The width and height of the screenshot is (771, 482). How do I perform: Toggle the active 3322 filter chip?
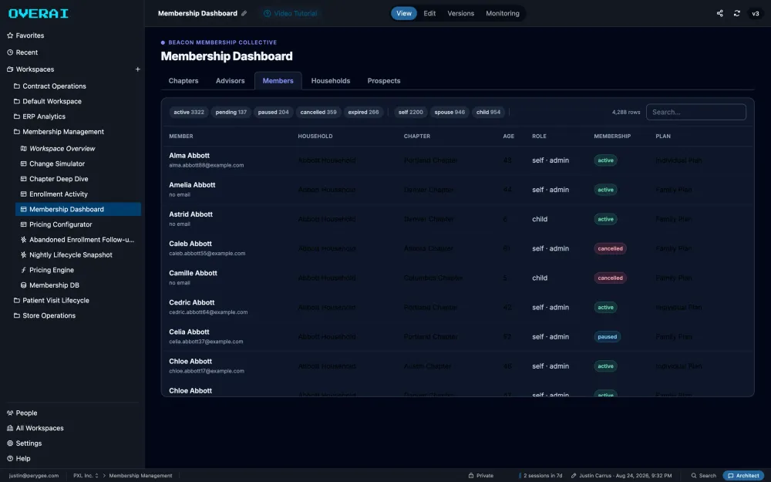point(189,112)
